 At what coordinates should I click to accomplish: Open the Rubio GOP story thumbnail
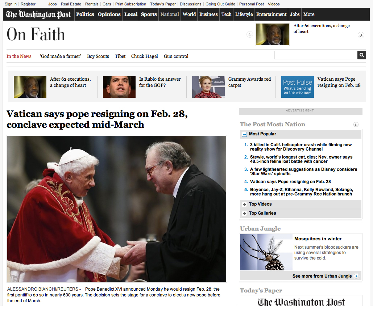point(119,87)
